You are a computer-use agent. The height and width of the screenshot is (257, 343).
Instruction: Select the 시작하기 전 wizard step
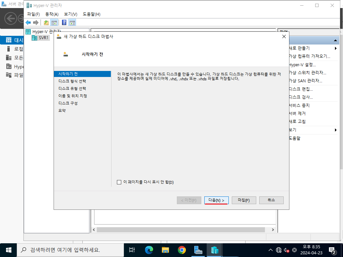coord(82,74)
